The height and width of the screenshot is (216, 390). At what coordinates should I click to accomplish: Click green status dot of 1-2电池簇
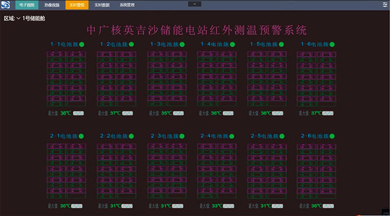click(132, 45)
